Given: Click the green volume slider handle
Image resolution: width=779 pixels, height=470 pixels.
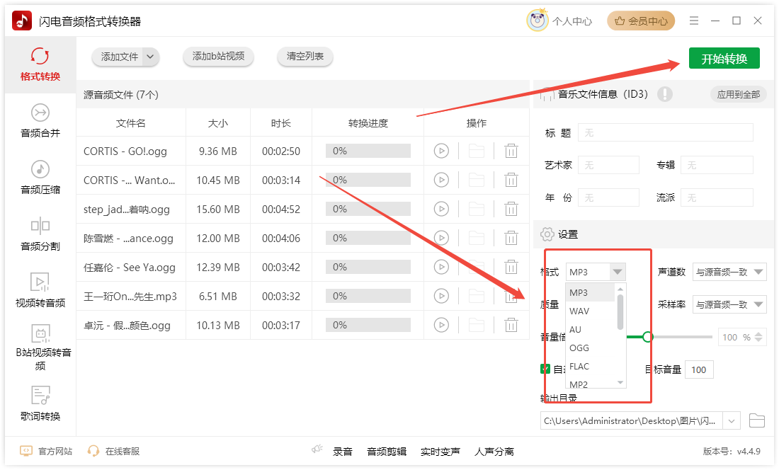Looking at the screenshot, I should [x=647, y=337].
